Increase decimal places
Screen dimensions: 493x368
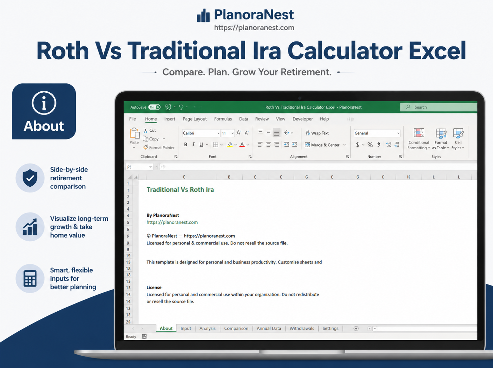389,145
